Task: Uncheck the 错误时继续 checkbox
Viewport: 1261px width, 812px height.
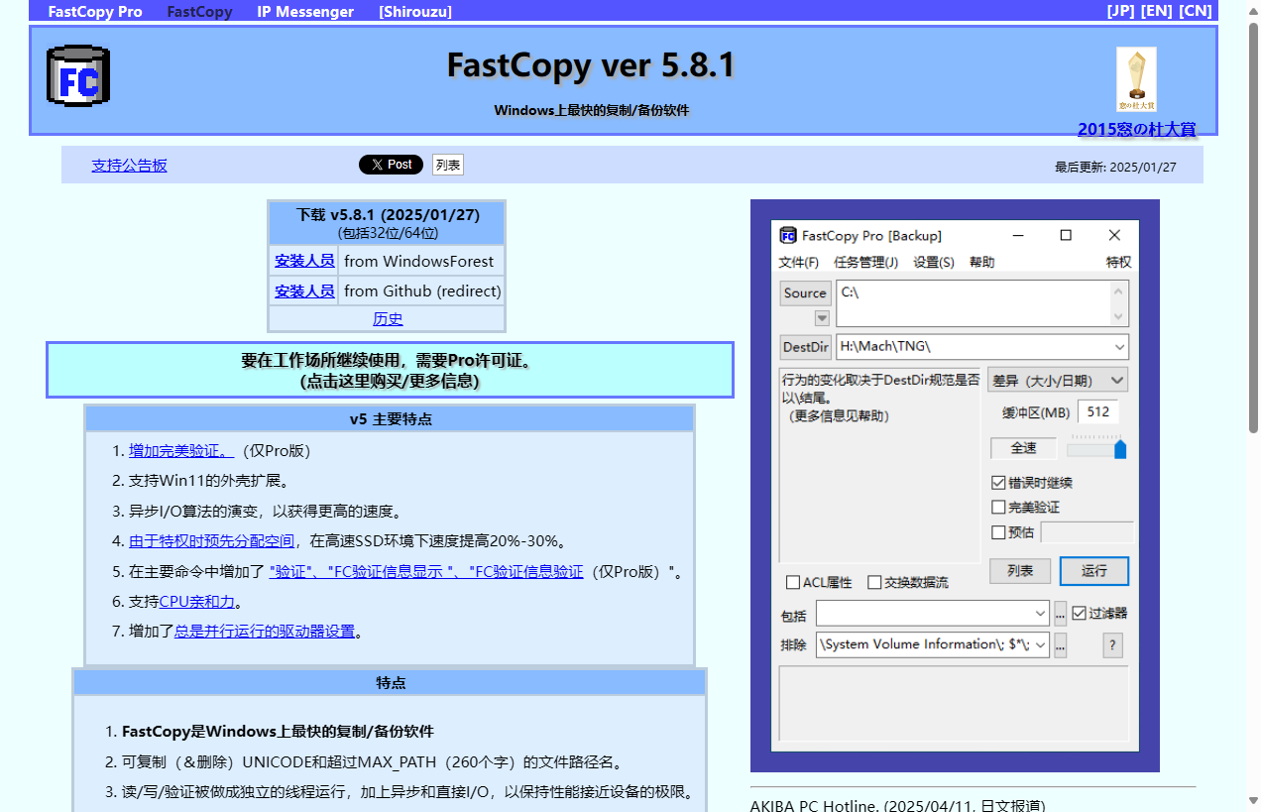Action: (x=997, y=482)
